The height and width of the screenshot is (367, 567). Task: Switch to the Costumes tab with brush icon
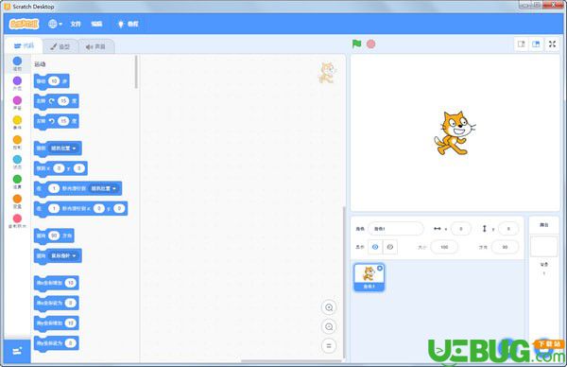[x=60, y=46]
